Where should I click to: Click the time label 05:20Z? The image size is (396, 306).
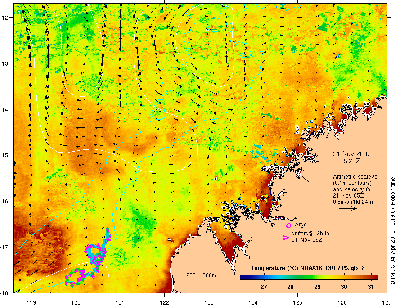coord(350,161)
